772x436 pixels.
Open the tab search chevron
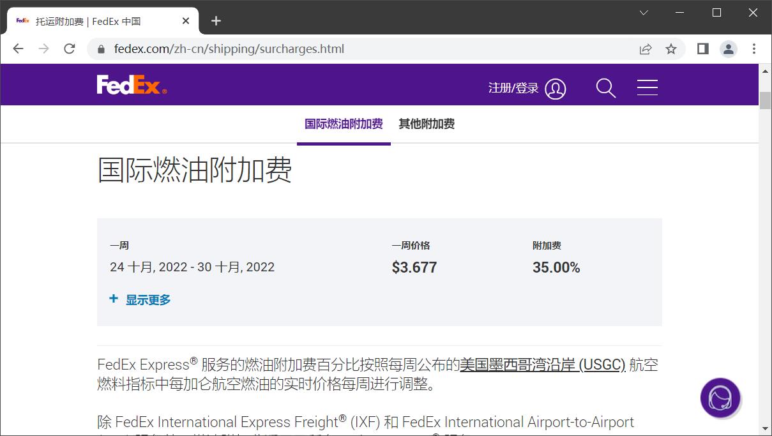click(x=644, y=13)
